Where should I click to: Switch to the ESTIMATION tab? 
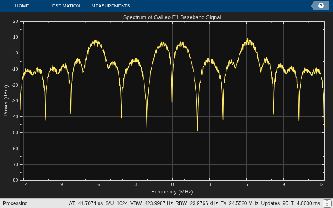point(66,6)
